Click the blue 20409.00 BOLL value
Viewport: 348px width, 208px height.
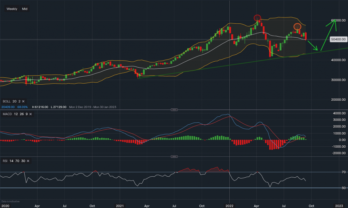click(x=8, y=107)
